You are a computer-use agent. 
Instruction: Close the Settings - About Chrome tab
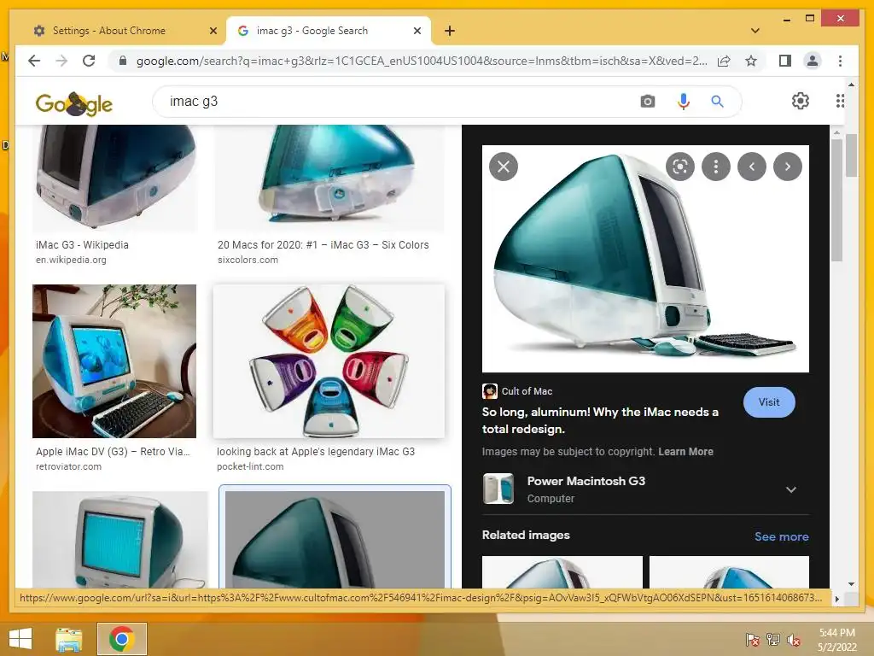coord(213,31)
